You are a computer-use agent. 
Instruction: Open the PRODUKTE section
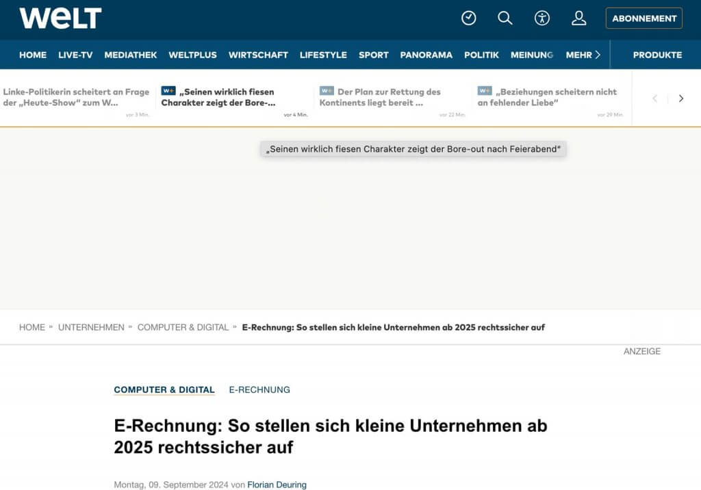point(657,55)
